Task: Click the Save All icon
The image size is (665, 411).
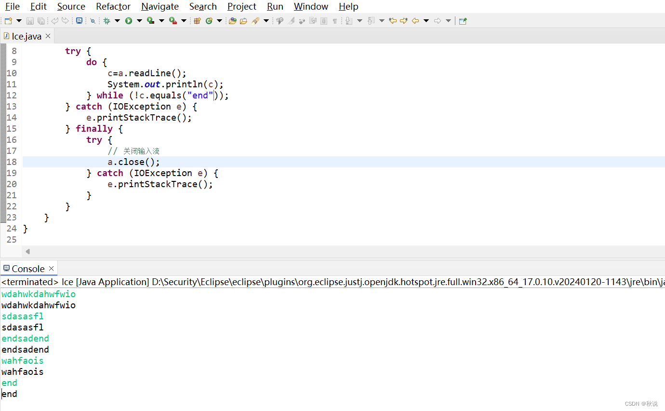Action: (x=41, y=21)
